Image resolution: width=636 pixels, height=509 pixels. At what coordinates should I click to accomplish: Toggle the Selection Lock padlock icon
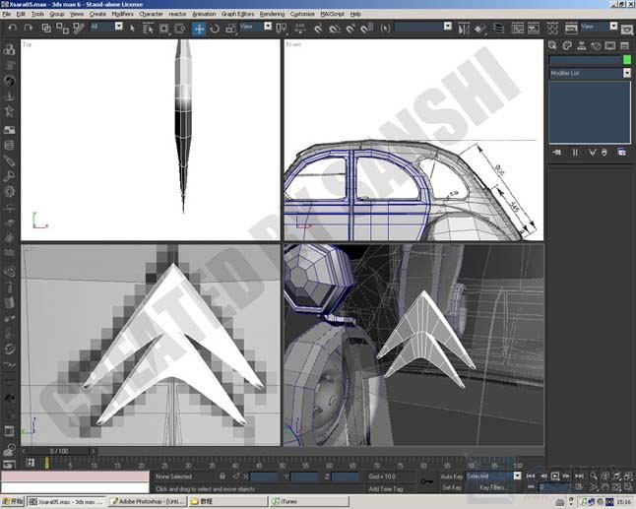(x=223, y=477)
